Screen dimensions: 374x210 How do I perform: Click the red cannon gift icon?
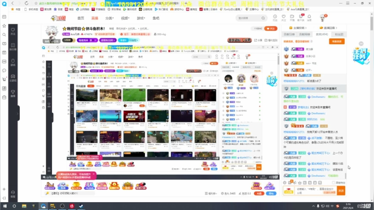click(x=140, y=186)
